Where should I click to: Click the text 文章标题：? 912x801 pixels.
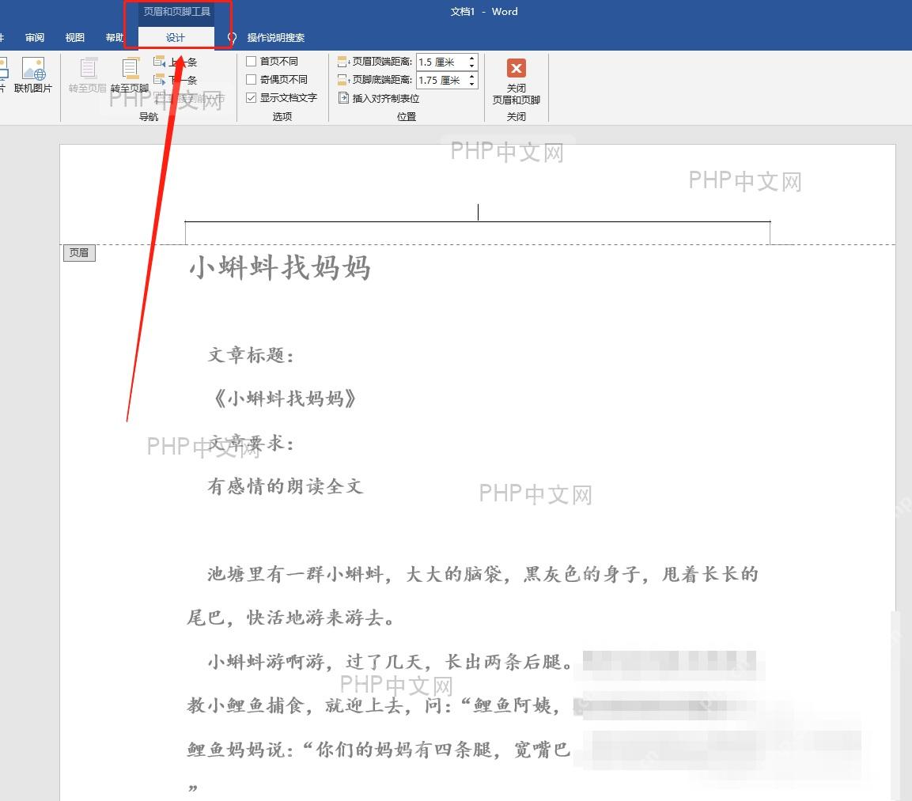(252, 354)
